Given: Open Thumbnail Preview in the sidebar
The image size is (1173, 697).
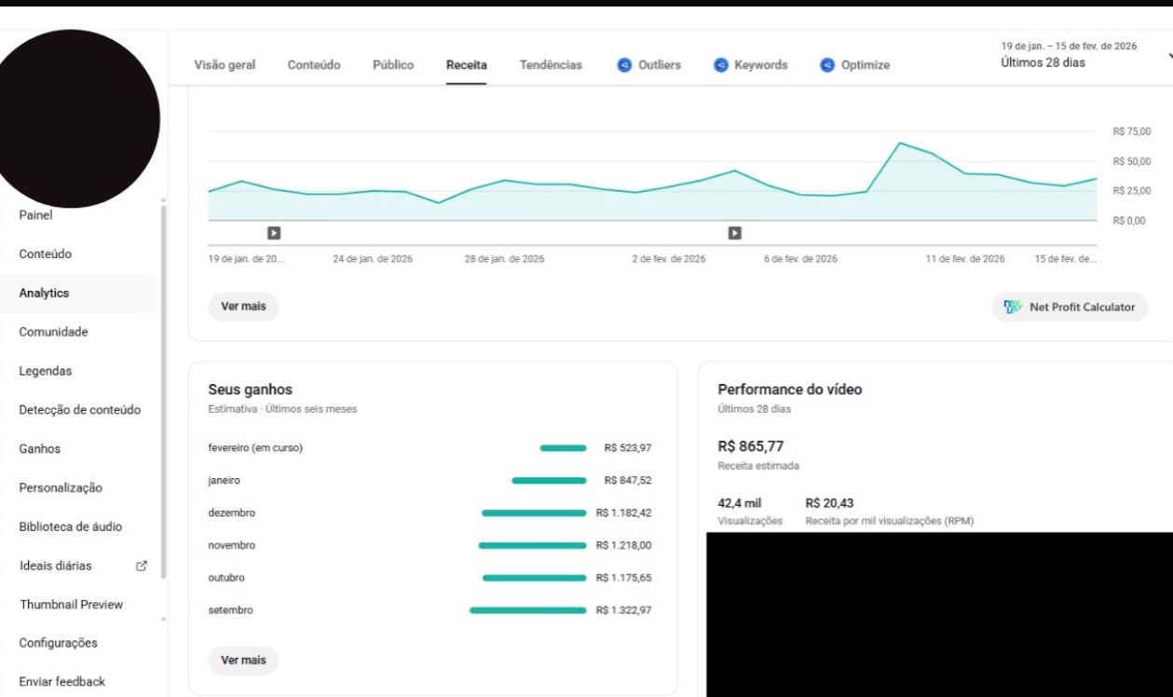Looking at the screenshot, I should click(x=71, y=604).
